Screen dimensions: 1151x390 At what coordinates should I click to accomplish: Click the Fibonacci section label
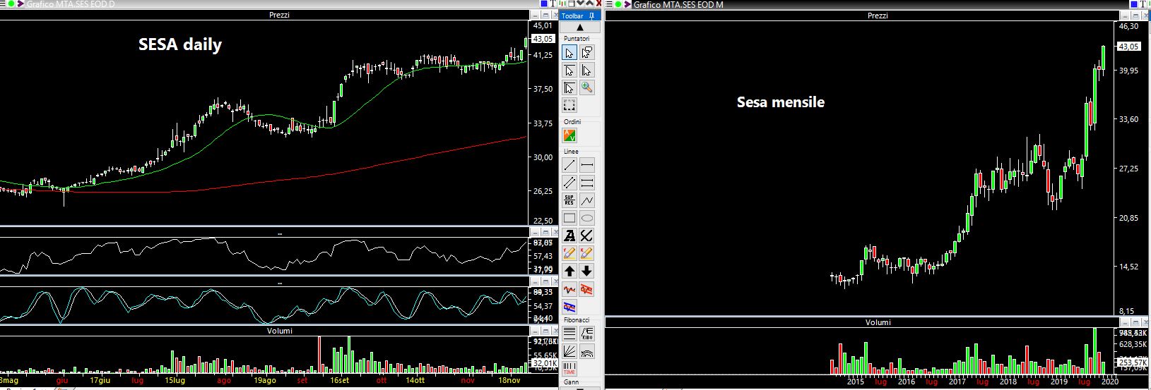(x=577, y=319)
